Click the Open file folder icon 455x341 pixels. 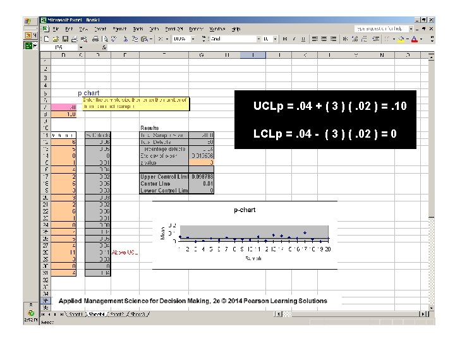56,39
